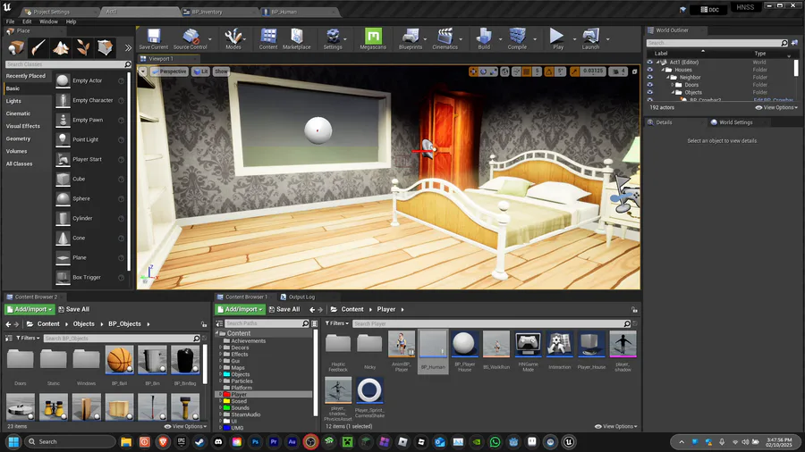Toggle visibility of Neighbor folder
The width and height of the screenshot is (805, 452).
(650, 78)
